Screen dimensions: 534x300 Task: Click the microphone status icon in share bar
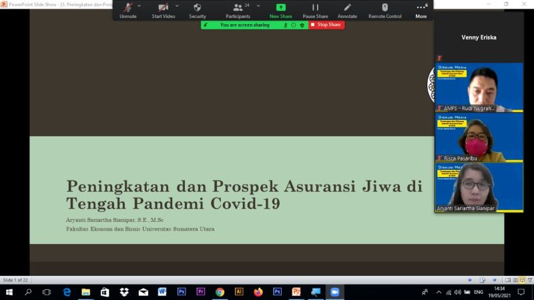286,25
